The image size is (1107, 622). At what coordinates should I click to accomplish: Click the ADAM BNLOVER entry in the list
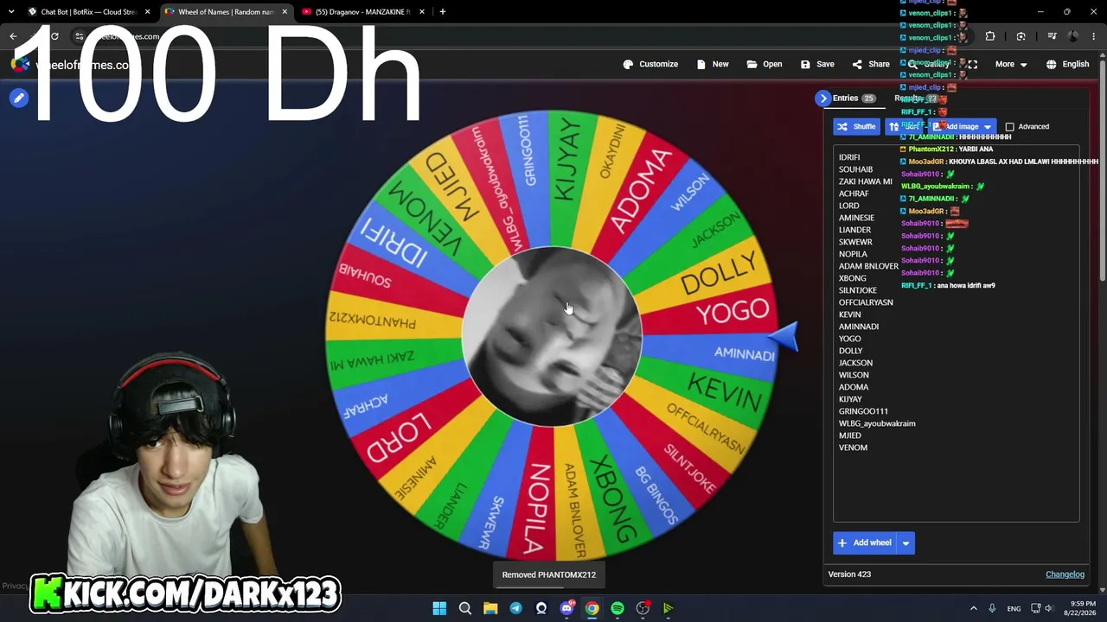point(868,266)
